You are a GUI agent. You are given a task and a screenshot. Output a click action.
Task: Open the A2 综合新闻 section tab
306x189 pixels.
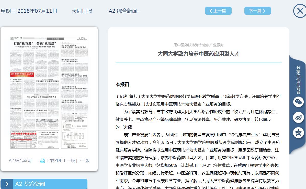tap(44, 184)
